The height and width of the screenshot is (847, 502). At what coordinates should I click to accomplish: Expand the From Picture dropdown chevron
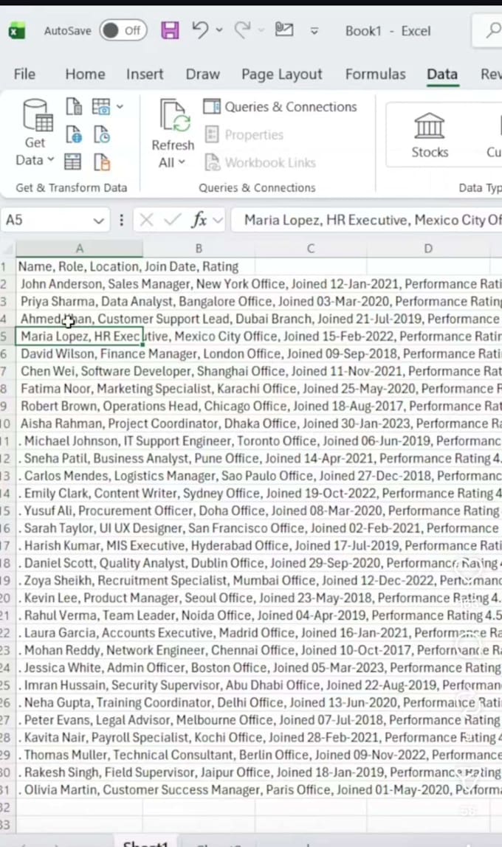click(120, 106)
